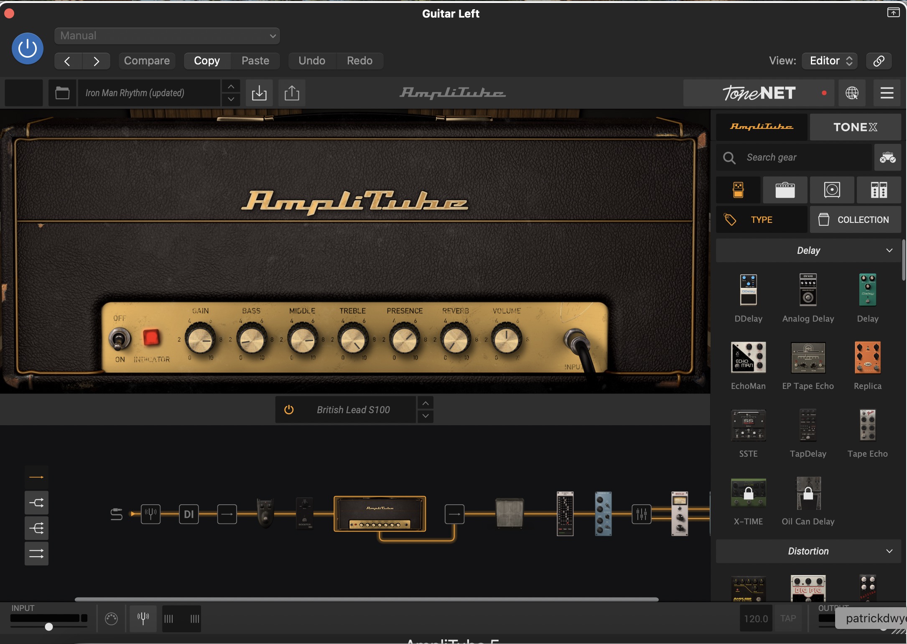Click the Search gear field
Screen dimensions: 907x644
(x=794, y=157)
